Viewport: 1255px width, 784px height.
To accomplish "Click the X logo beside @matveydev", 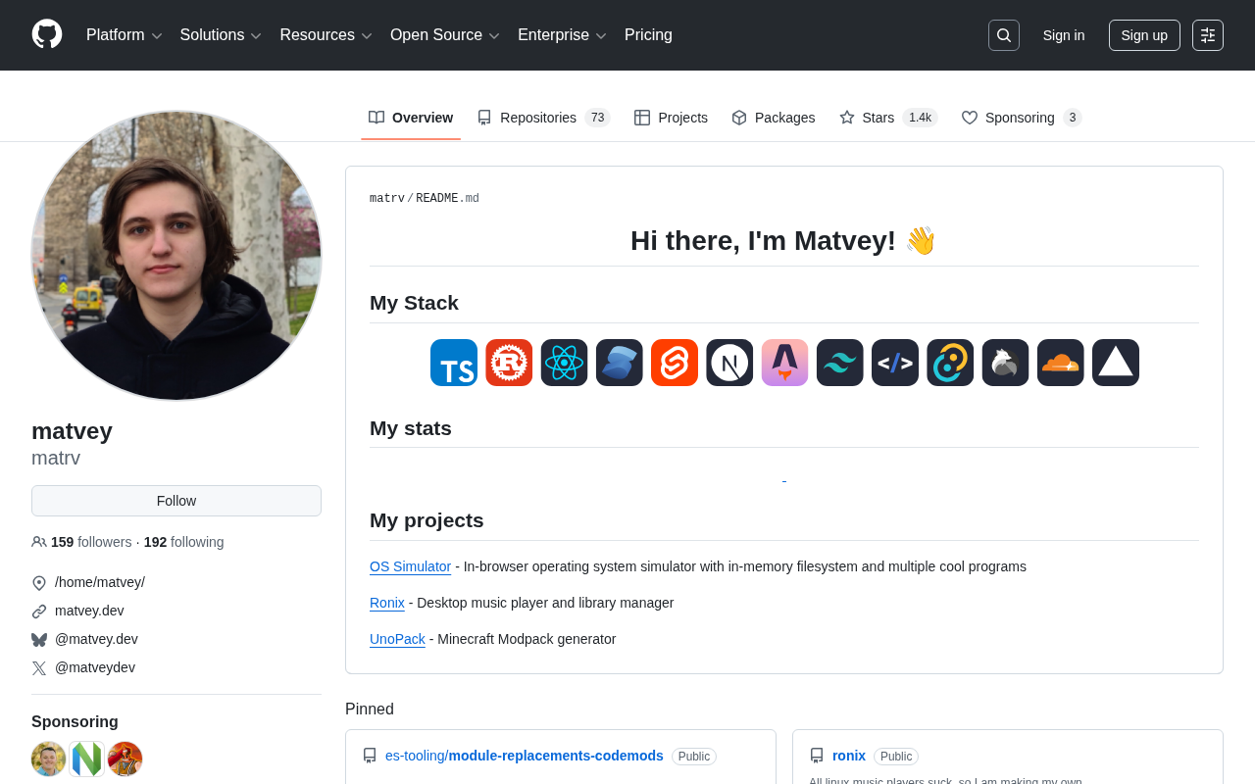I will [x=39, y=668].
